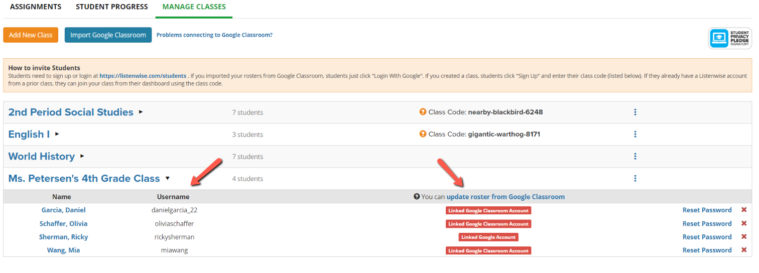This screenshot has width=759, height=273.
Task: Open three-dot menu for World History
Action: [635, 157]
